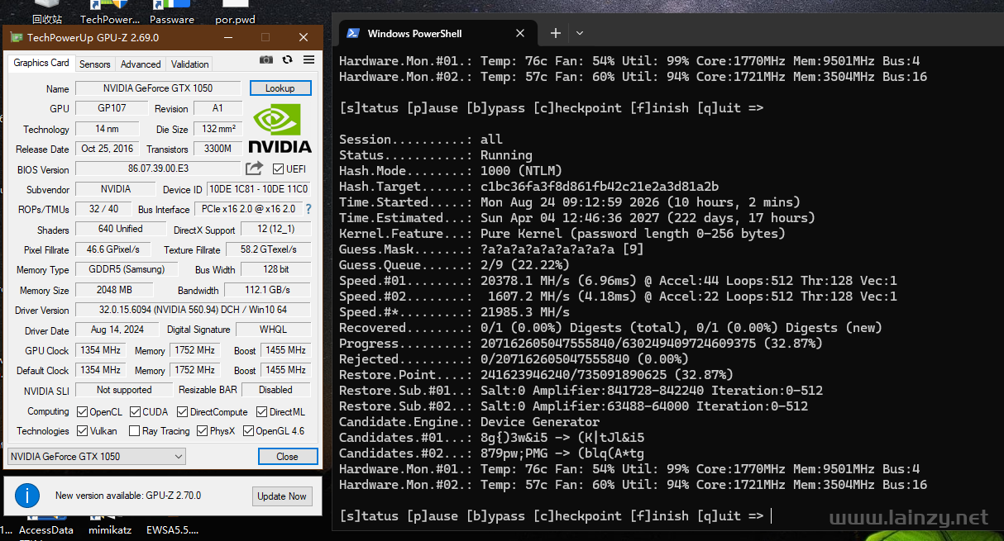The height and width of the screenshot is (541, 1004).
Task: Select the TechPower... desktop shortcut
Action: coord(109,12)
